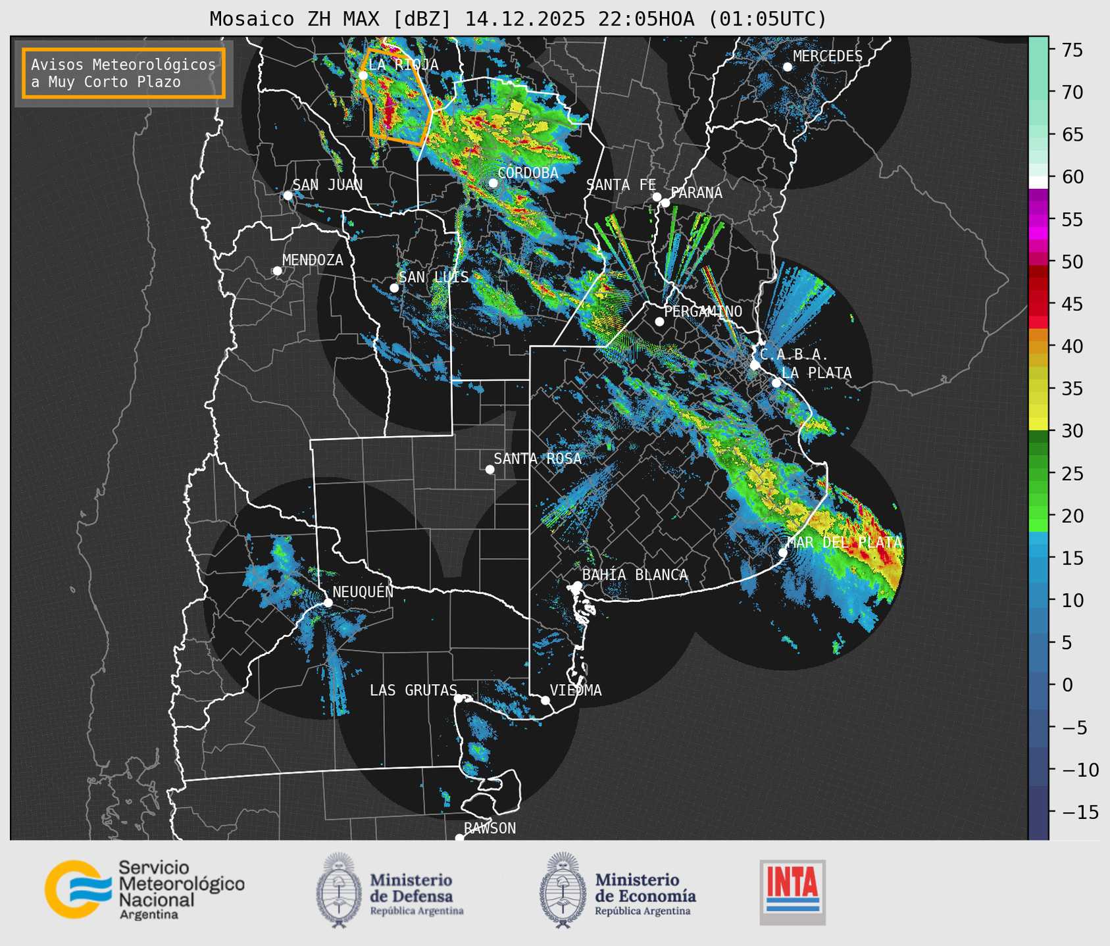Click the CÓRDOBA city marker
The image size is (1110, 946).
(x=493, y=183)
